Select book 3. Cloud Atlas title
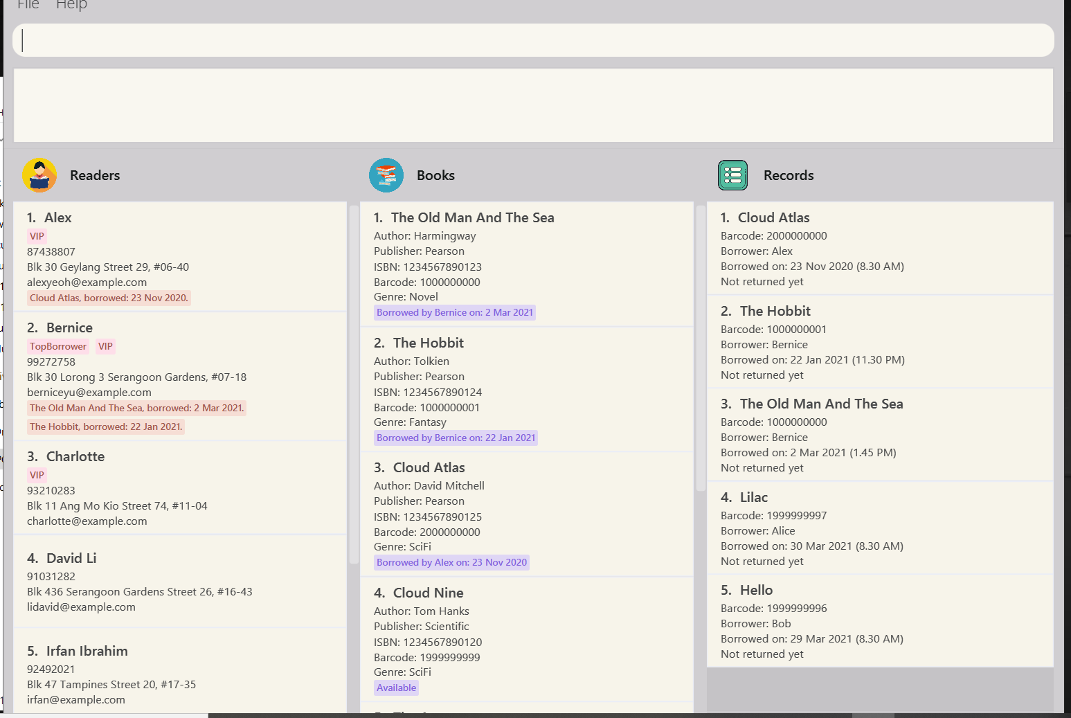Viewport: 1071px width, 718px height. (x=429, y=467)
